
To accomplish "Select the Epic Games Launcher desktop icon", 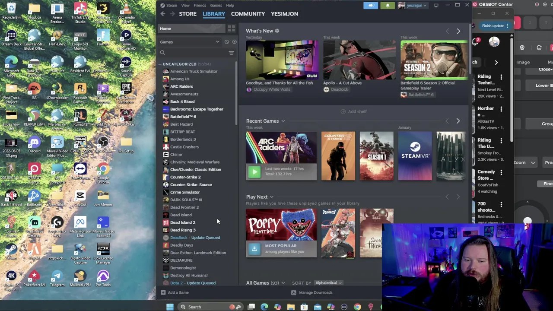I will pos(126,93).
